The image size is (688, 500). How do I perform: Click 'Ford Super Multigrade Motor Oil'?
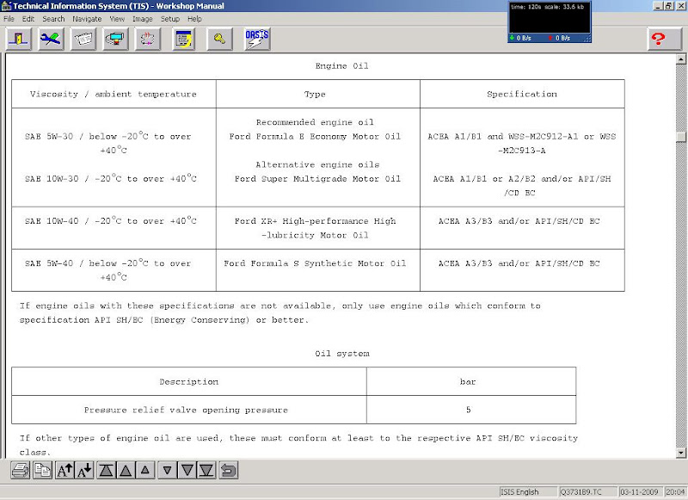317,179
